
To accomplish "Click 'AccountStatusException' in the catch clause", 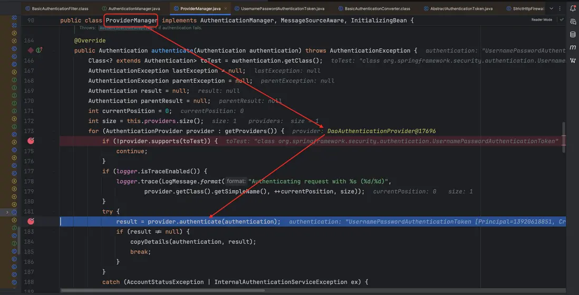I will (x=165, y=282).
